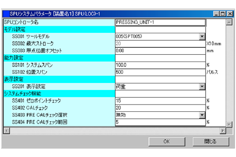This screenshot has height=157, width=236.
Task: Click the SPUコントローラ名 field PRESSING_UNIT-1
Action: coord(160,22)
